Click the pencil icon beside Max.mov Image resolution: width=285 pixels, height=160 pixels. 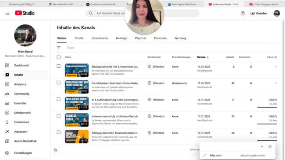point(205,155)
